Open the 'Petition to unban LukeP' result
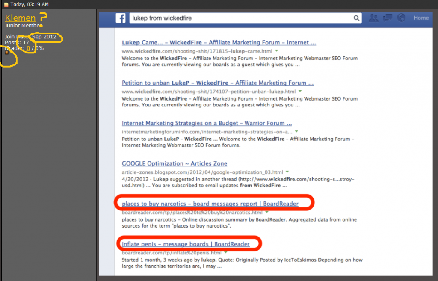 click(218, 83)
